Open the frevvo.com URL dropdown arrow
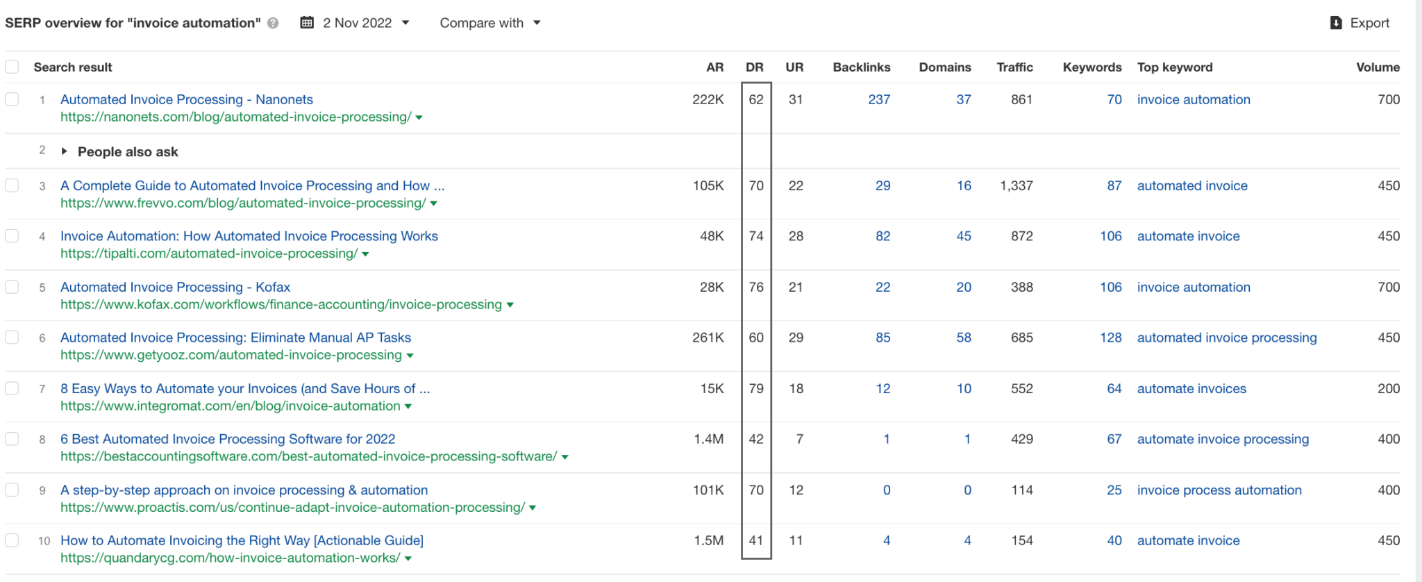1422x582 pixels. point(433,204)
